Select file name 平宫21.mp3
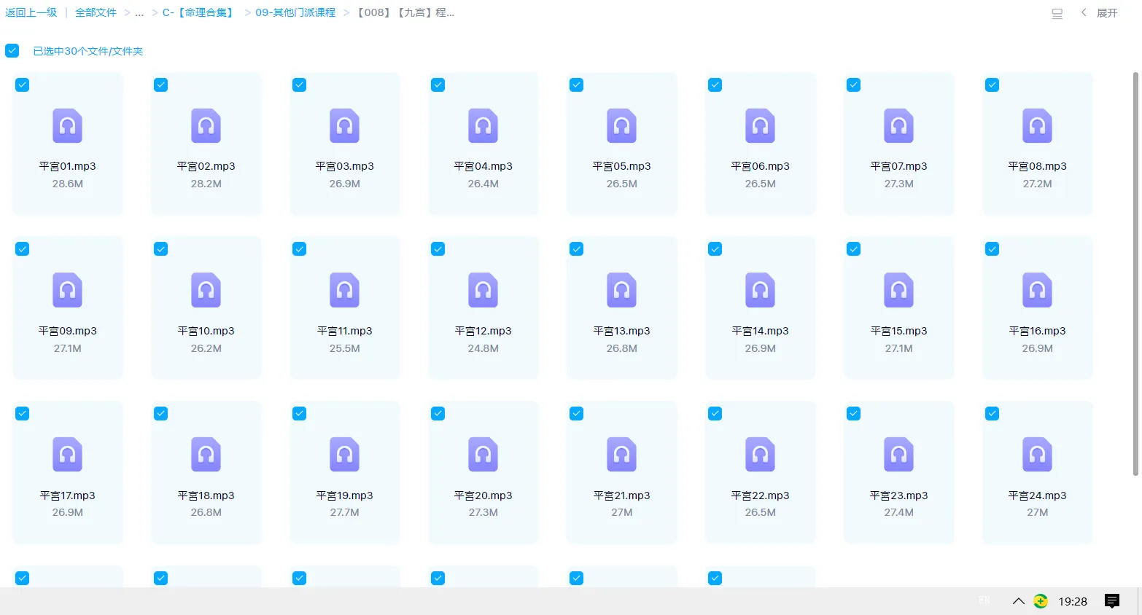Viewport: 1142px width, 615px height. (621, 495)
